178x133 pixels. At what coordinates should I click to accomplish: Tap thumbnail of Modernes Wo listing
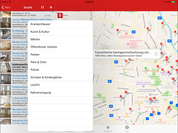pos(6,57)
